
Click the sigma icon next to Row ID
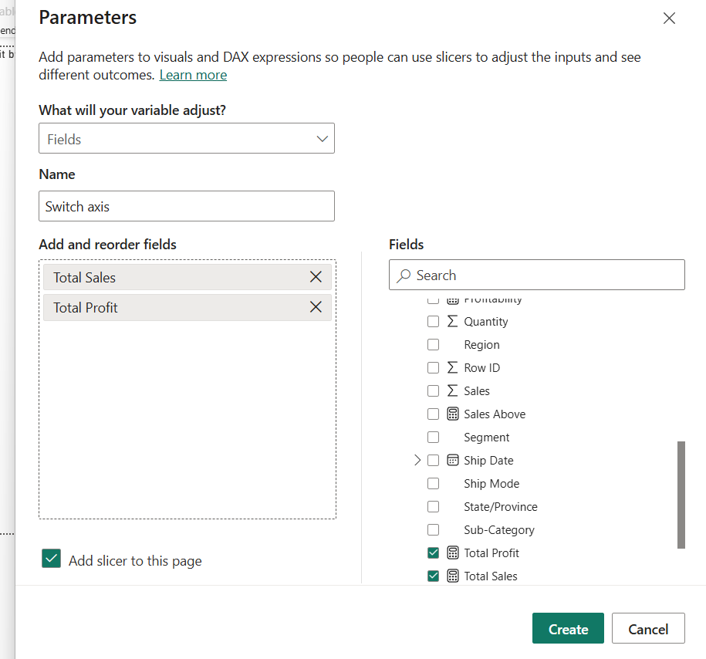(x=453, y=368)
